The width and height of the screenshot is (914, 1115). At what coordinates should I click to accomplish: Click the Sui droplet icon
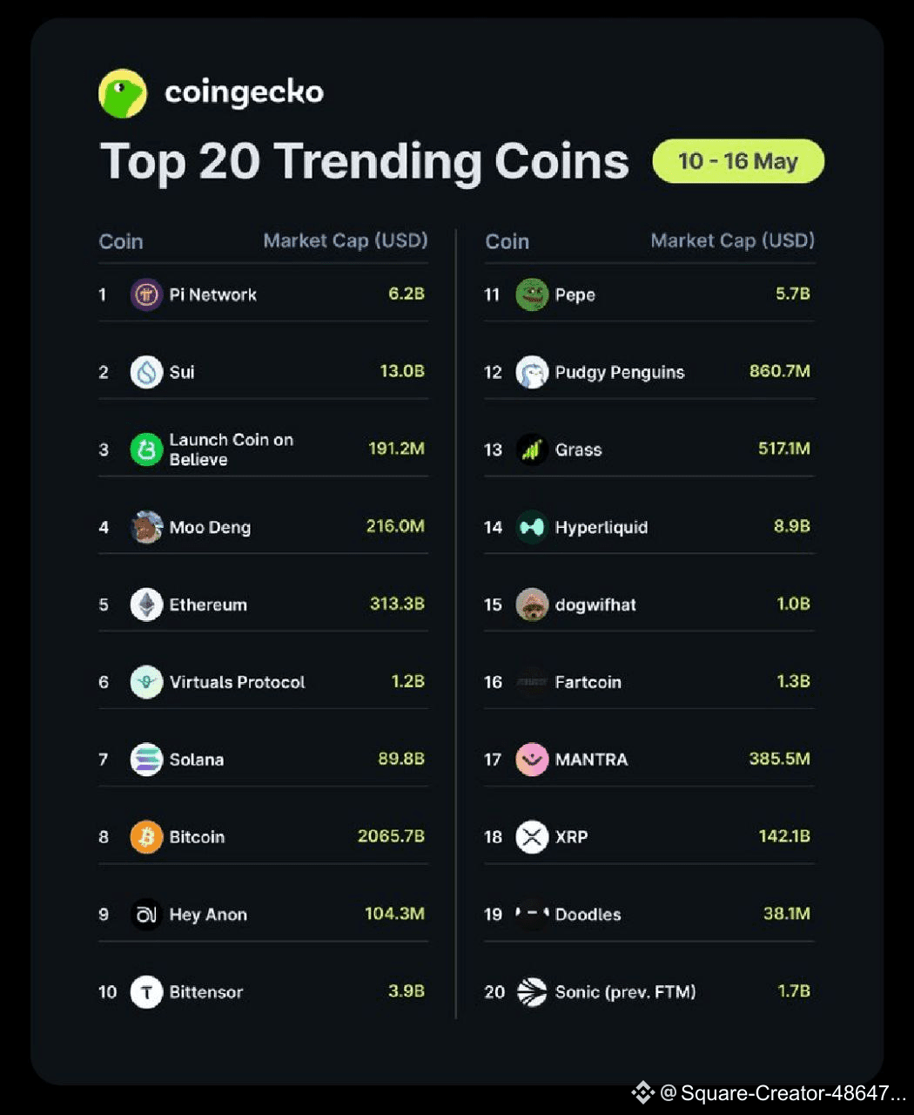(x=146, y=372)
